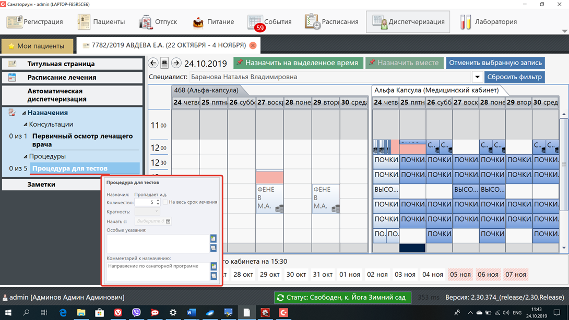The image size is (569, 320).
Task: Close the АВДЕВА Е.А. patient tab
Action: click(x=253, y=45)
